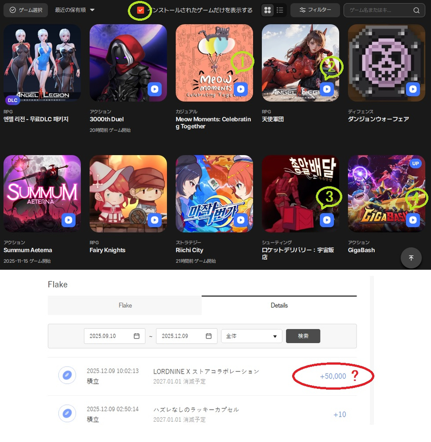Click the 検索 search button
Image resolution: width=431 pixels, height=442 pixels.
coord(303,336)
